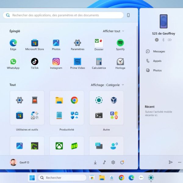
Task: Open Appels in phone panel
Action: (x=154, y=61)
